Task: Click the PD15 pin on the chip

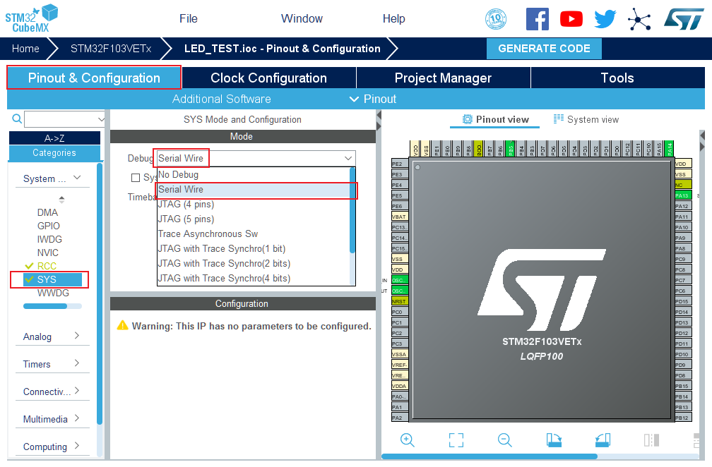Action: pyautogui.click(x=683, y=301)
